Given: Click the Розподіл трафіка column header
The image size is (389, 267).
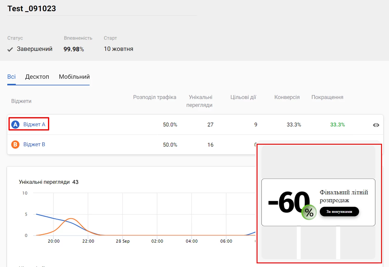Looking at the screenshot, I should point(155,97).
